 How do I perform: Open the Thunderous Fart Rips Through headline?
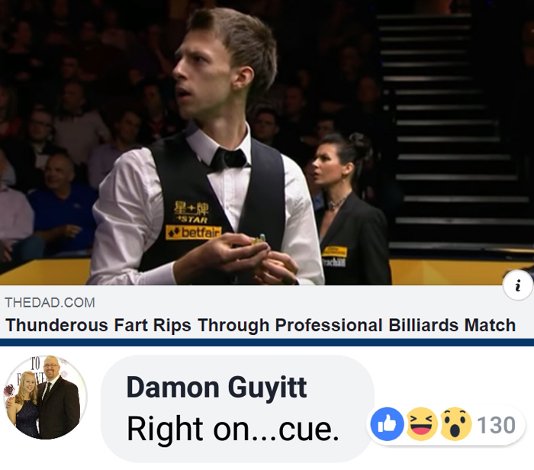260,325
